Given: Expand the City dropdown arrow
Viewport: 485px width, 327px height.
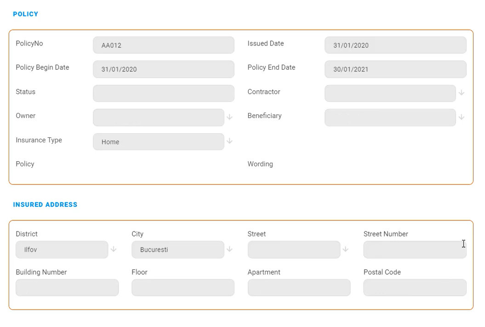Looking at the screenshot, I should coord(229,249).
